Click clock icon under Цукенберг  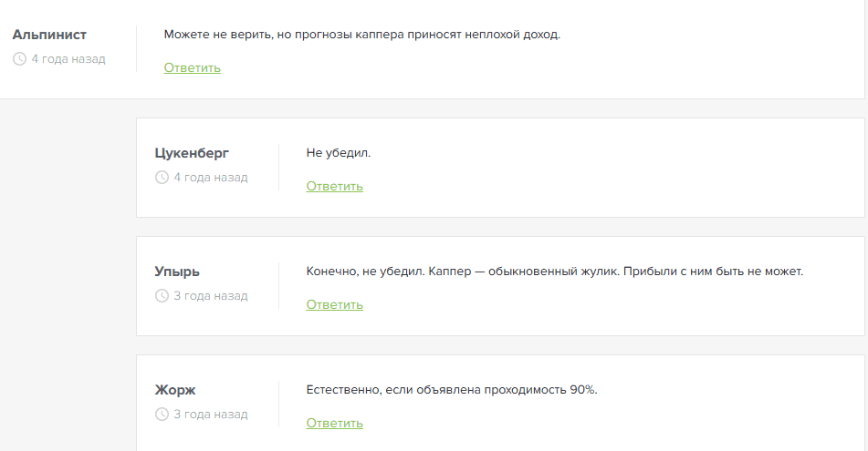[162, 178]
